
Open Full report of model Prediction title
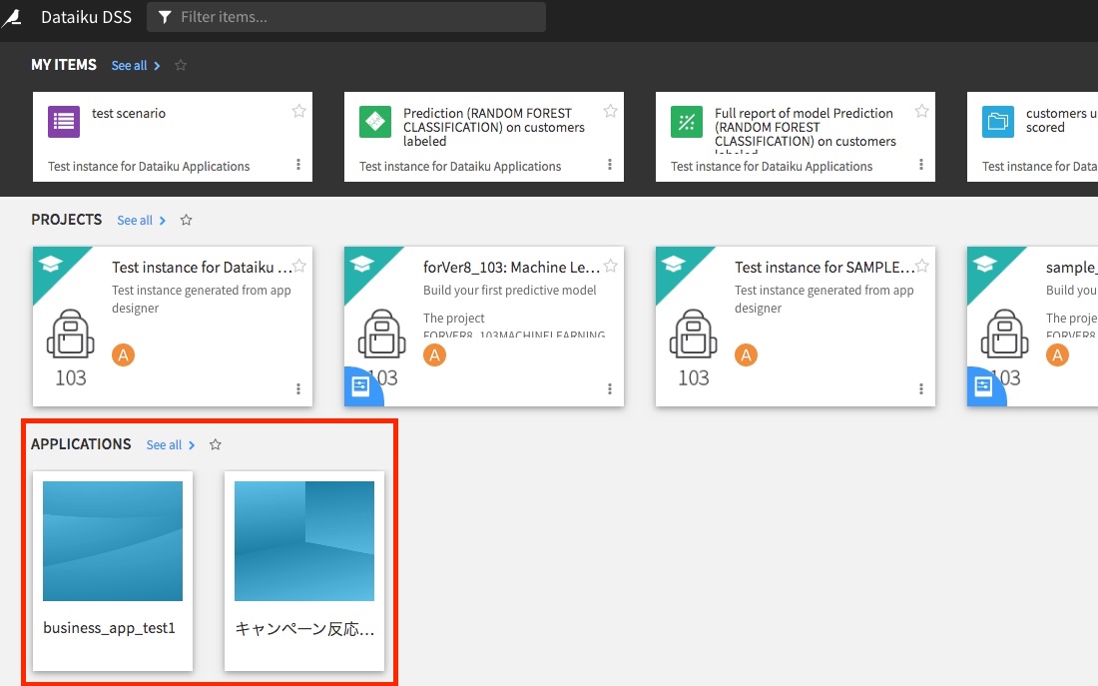pos(806,130)
